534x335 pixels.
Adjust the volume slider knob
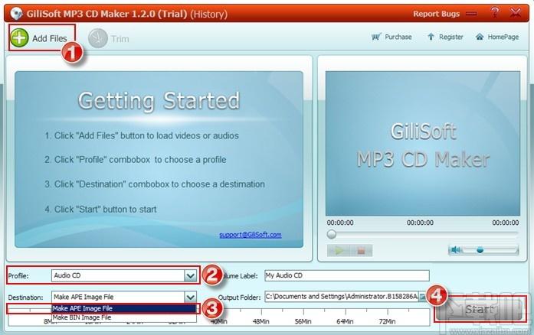pyautogui.click(x=480, y=250)
